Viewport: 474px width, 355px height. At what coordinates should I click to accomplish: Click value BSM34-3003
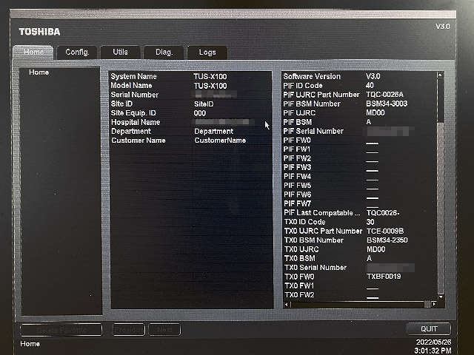click(387, 104)
